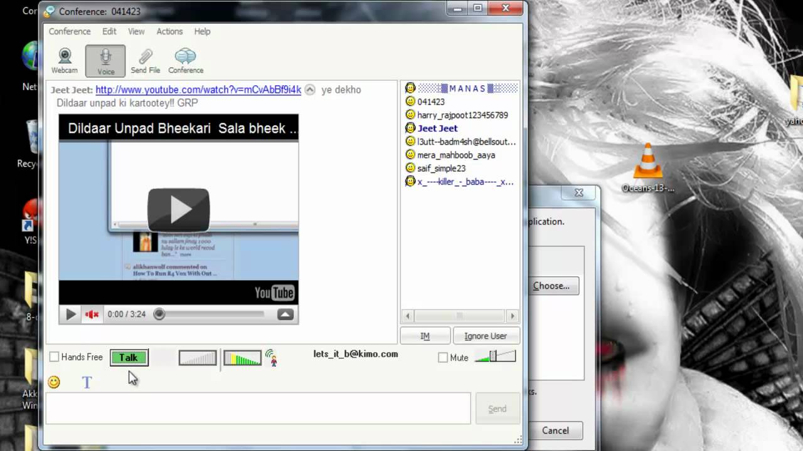803x451 pixels.
Task: Click the Ignore User button
Action: click(x=486, y=336)
